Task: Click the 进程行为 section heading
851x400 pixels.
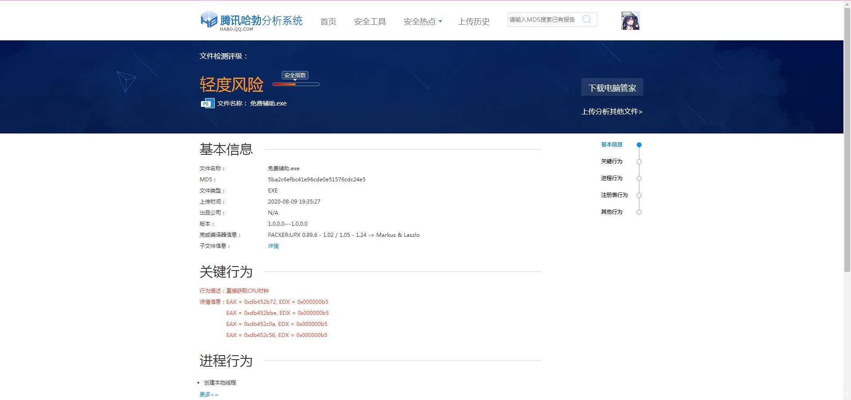Action: tap(226, 361)
